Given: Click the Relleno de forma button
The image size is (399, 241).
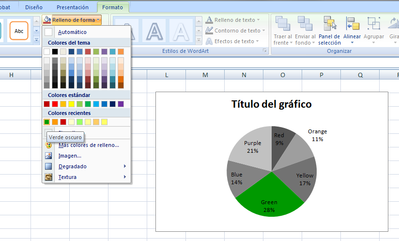Looking at the screenshot, I should pyautogui.click(x=73, y=20).
